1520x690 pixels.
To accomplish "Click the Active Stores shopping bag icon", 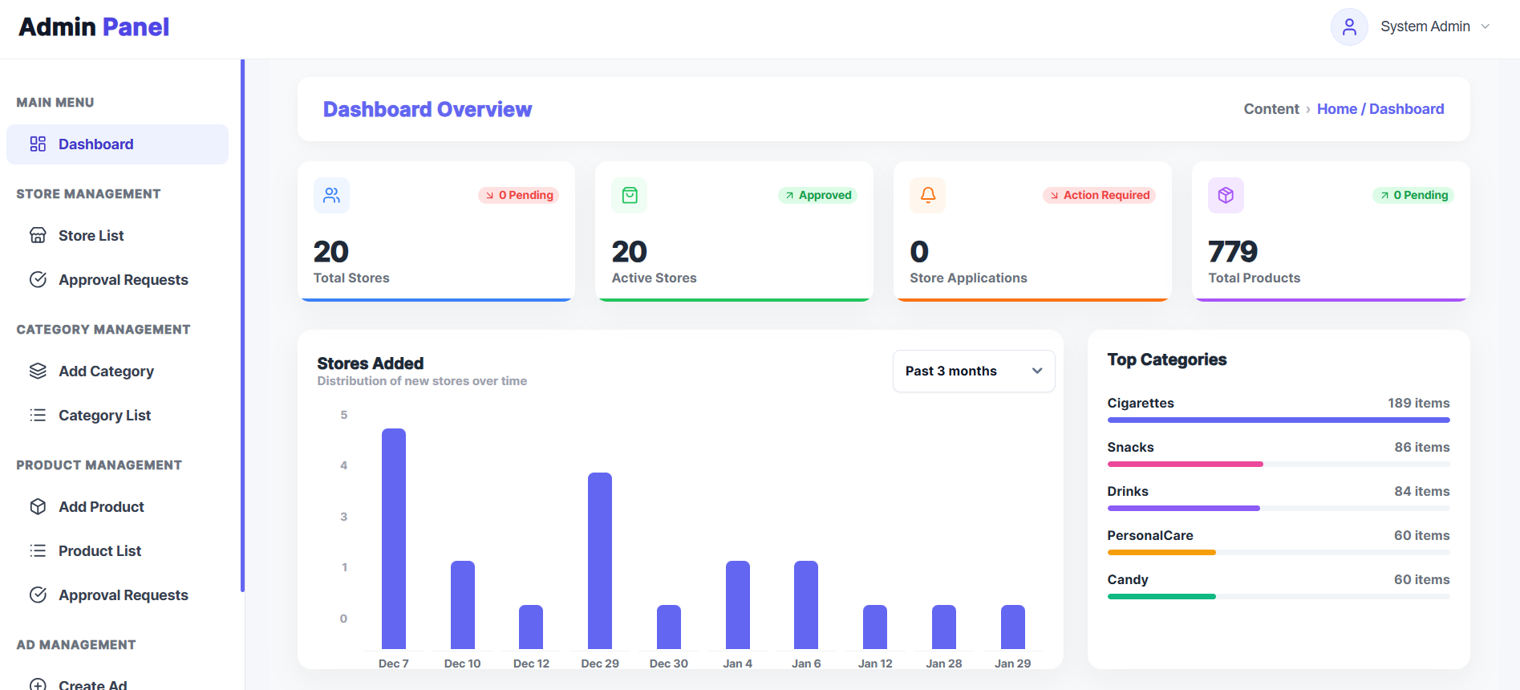I will [x=630, y=195].
